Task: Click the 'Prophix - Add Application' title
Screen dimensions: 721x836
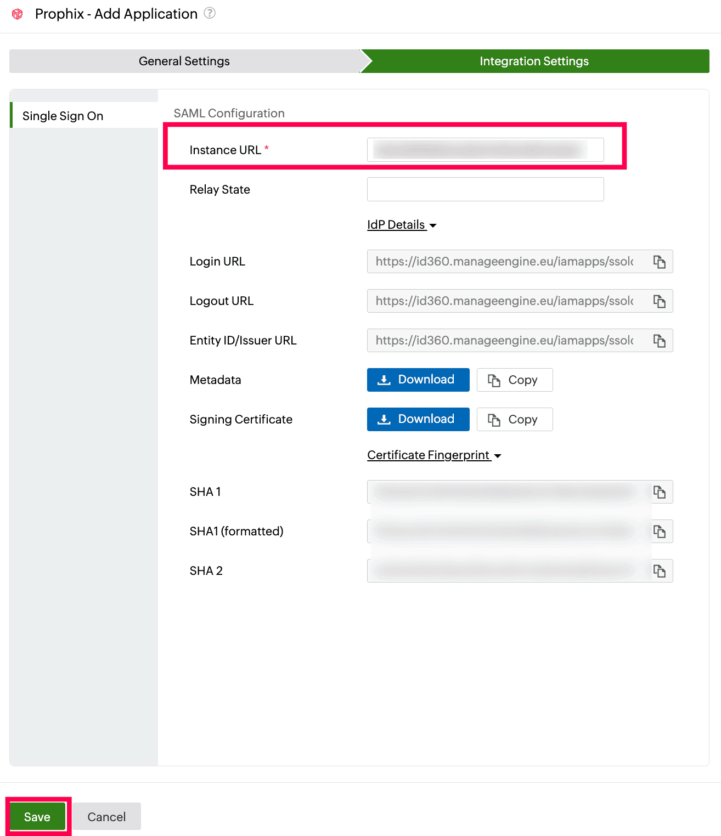Action: pos(116,14)
